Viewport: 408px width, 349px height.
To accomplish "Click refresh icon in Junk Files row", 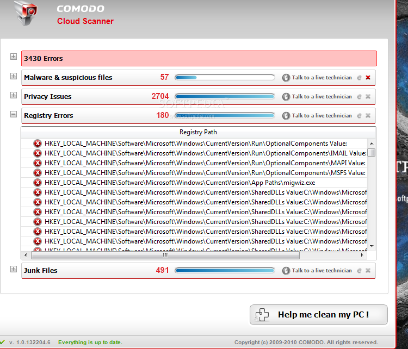I will point(360,271).
